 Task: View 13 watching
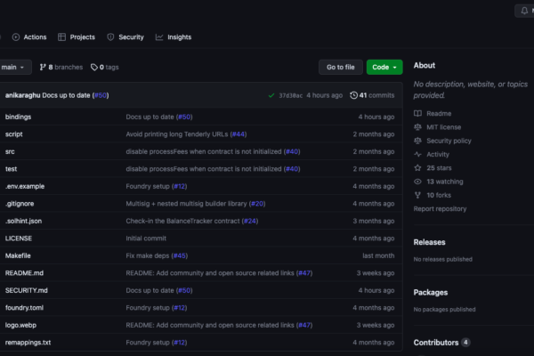(x=445, y=182)
